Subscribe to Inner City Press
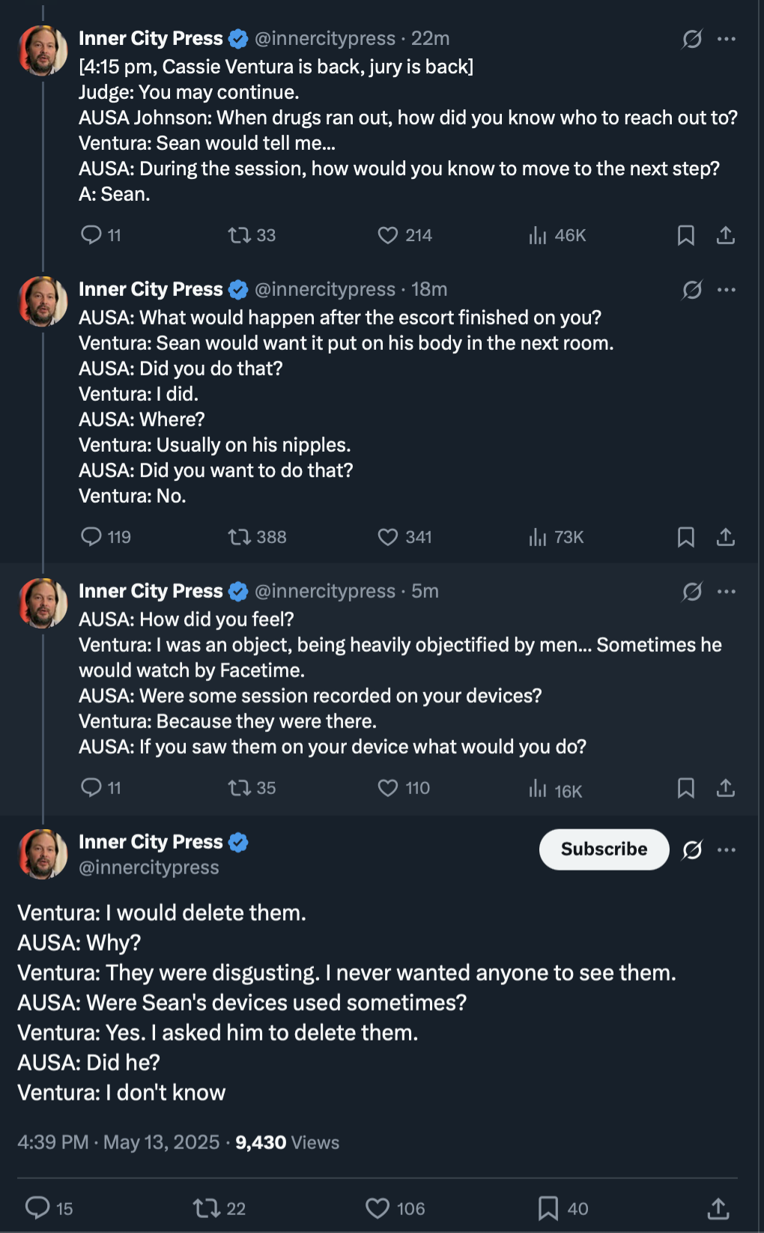 [604, 849]
